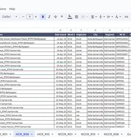Toggle strikethrough formatting
131x137 pixels.
point(56,17)
